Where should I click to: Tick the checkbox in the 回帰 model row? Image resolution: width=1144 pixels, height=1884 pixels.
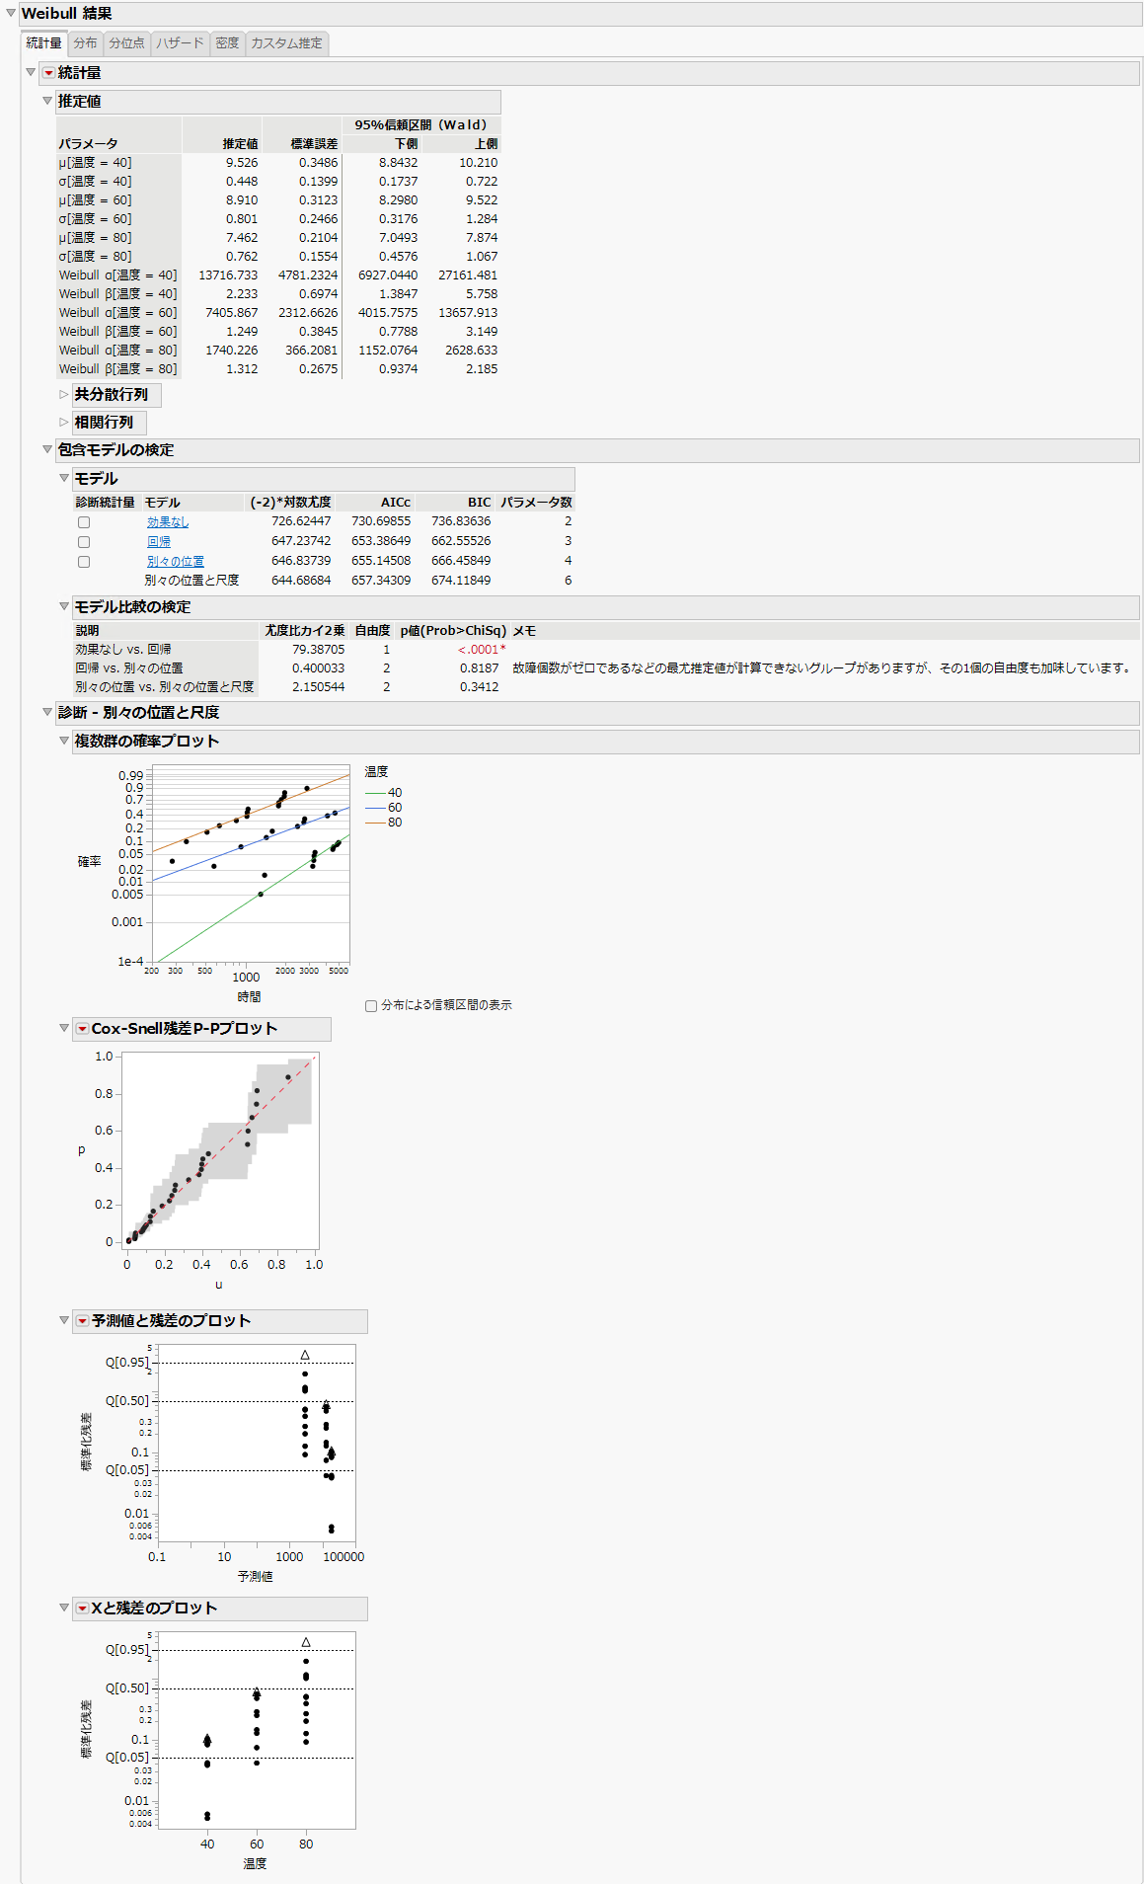tap(84, 542)
